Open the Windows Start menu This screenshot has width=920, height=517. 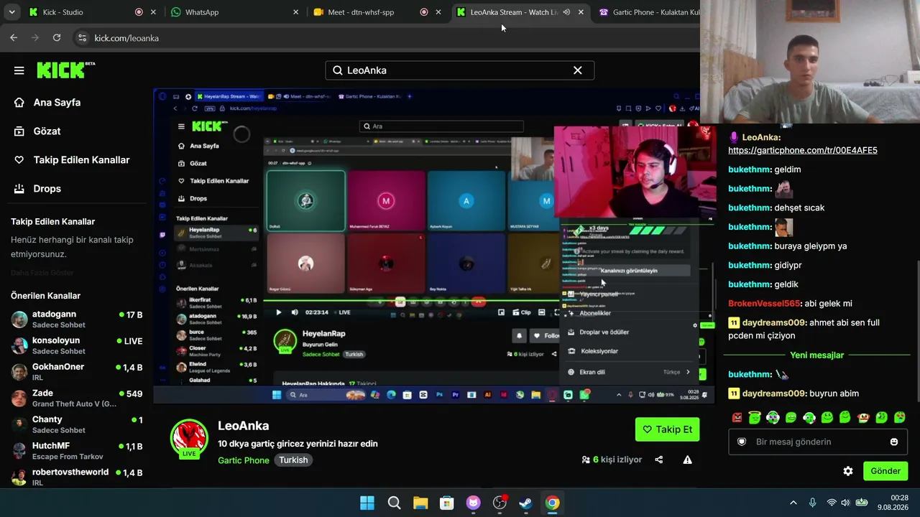pyautogui.click(x=367, y=503)
